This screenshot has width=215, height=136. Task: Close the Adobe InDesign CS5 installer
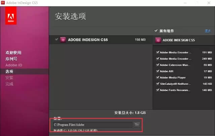pos(209,3)
